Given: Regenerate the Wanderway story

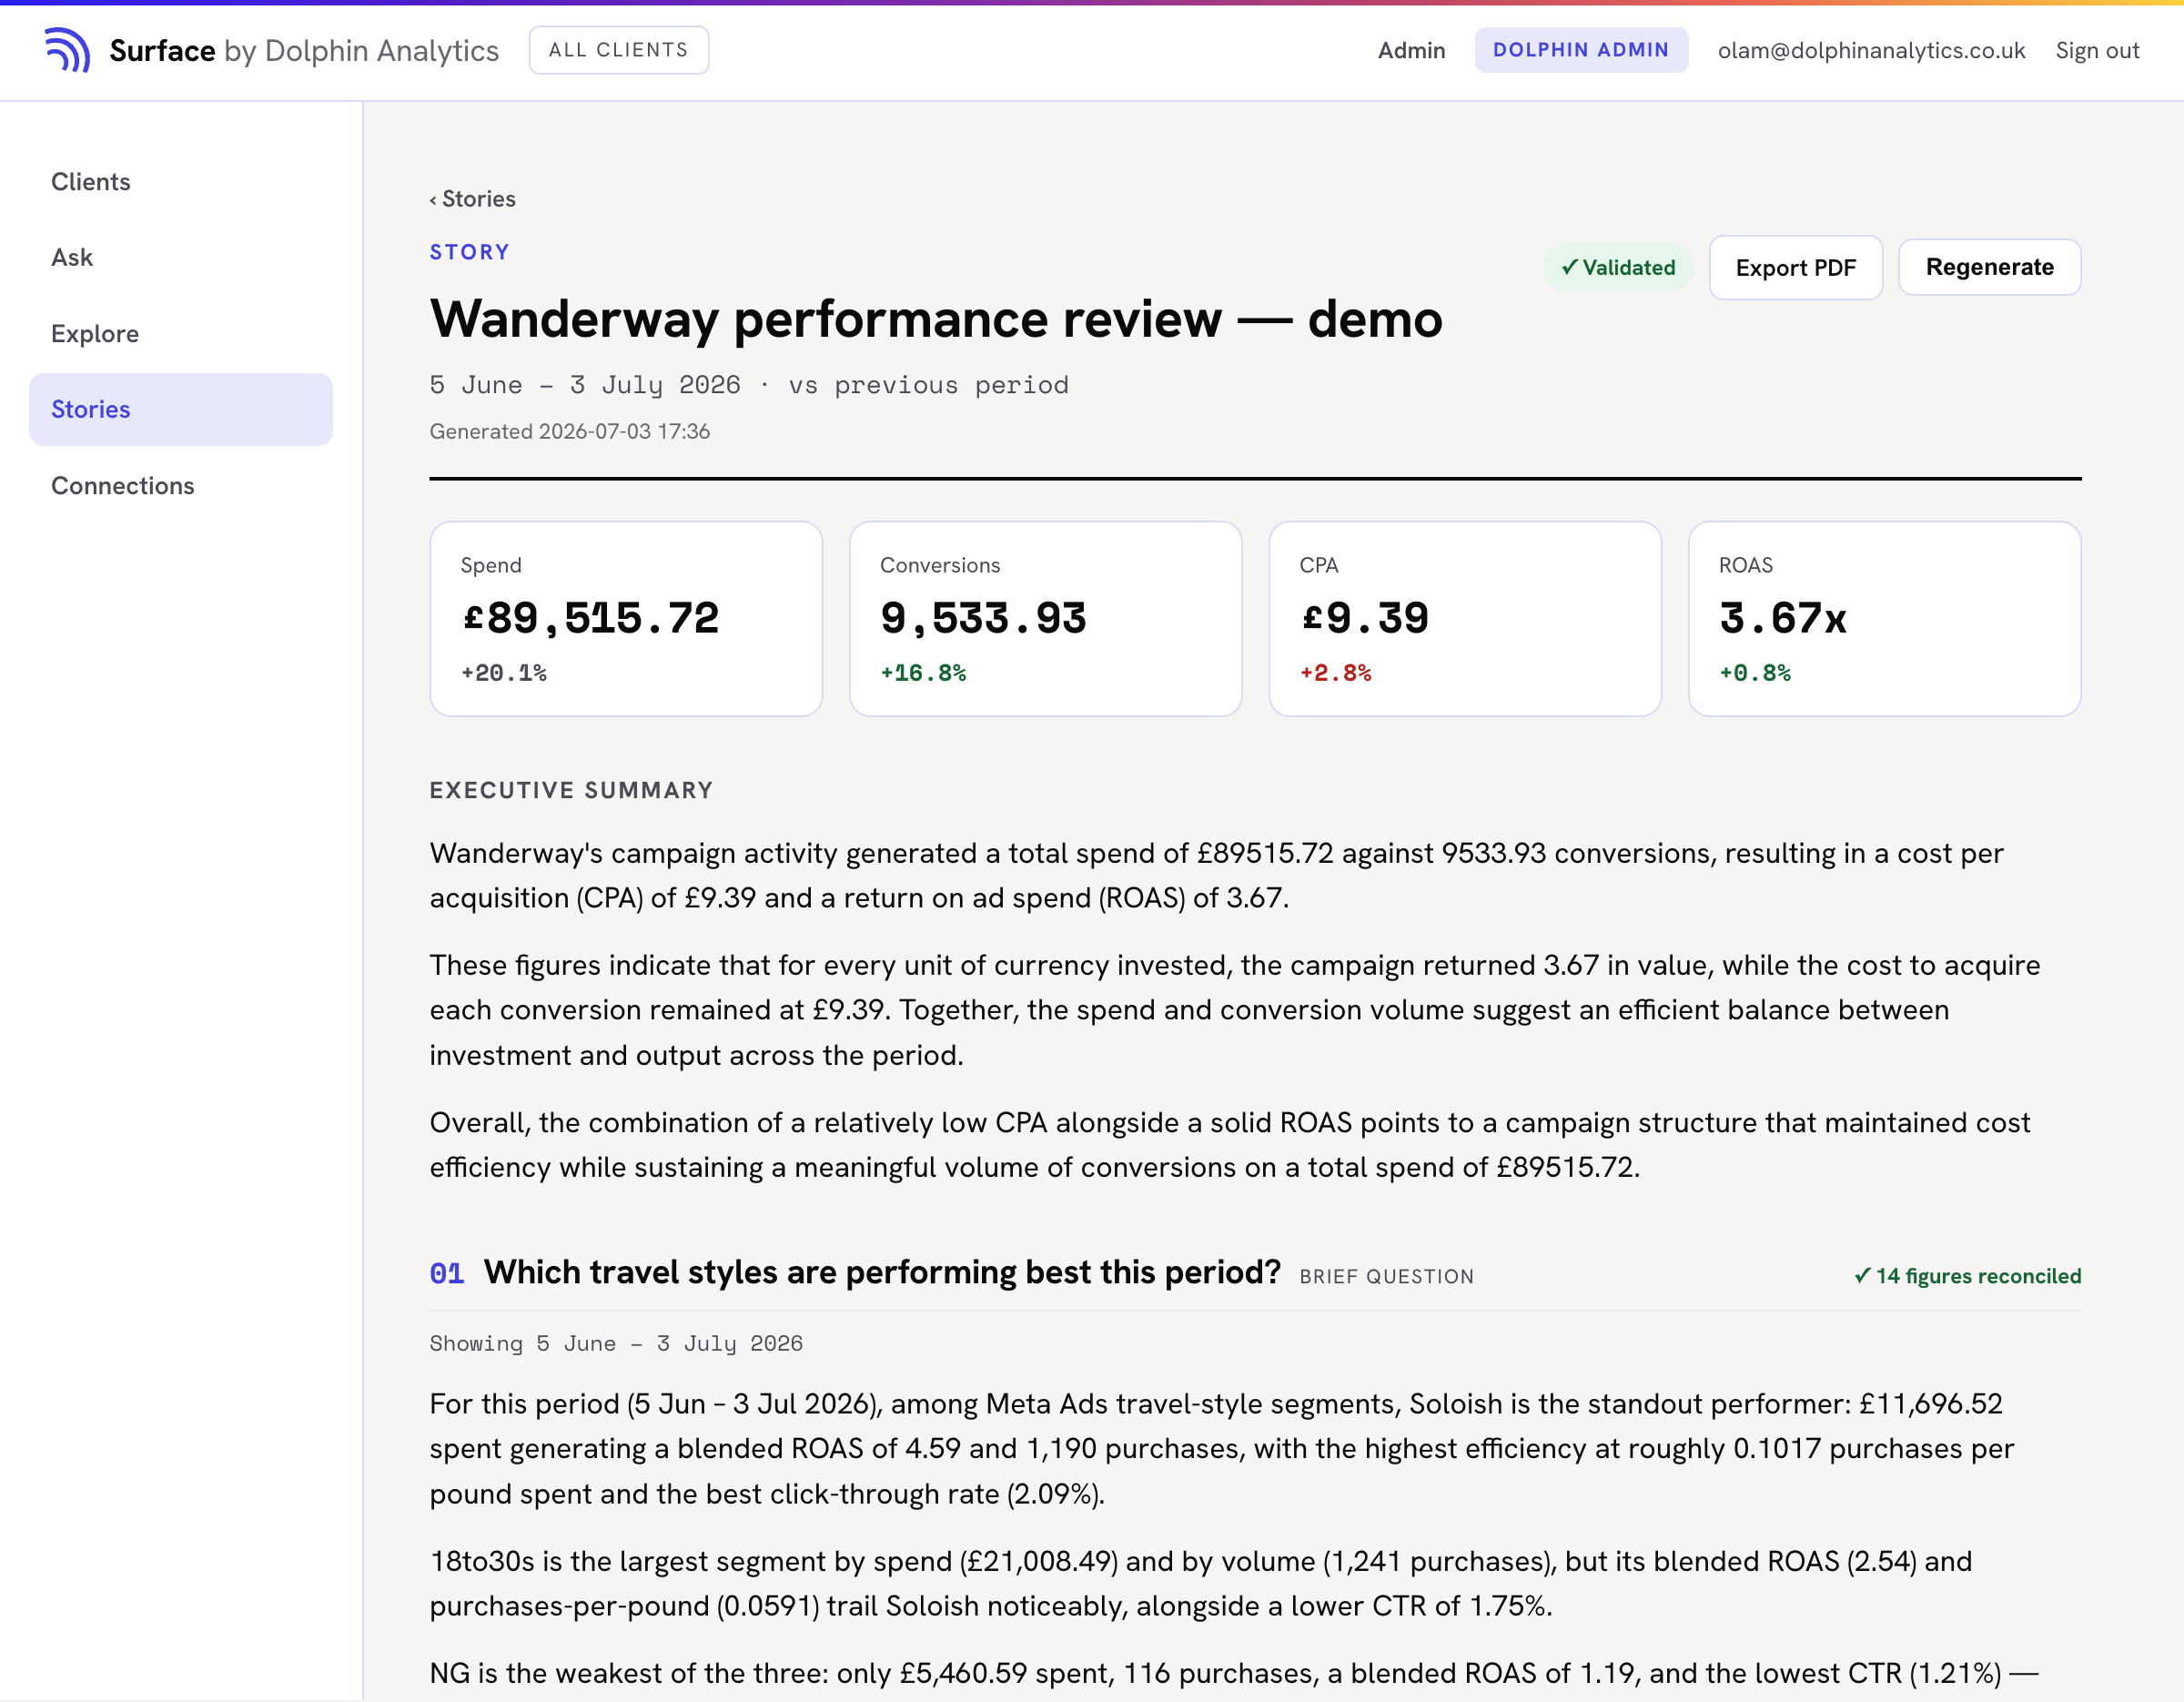Looking at the screenshot, I should click(x=1989, y=267).
